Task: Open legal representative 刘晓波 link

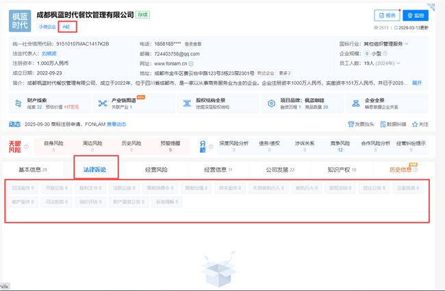Action: click(49, 53)
